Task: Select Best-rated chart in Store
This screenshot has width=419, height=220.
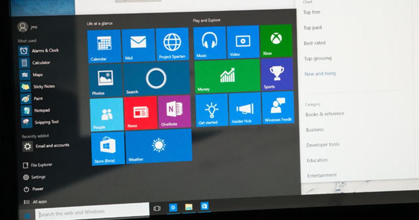Action: coord(315,43)
